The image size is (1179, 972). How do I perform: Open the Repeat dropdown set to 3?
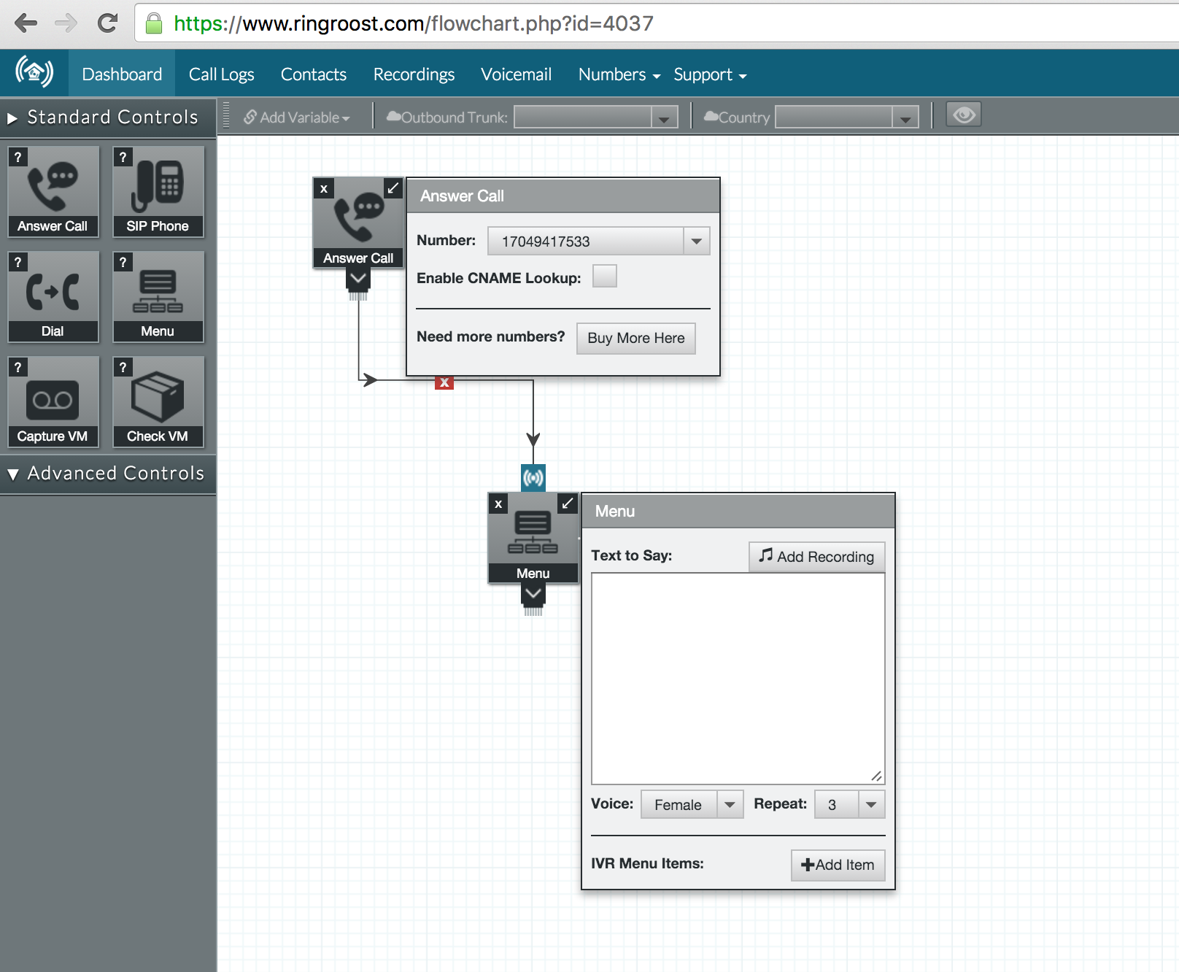[849, 804]
